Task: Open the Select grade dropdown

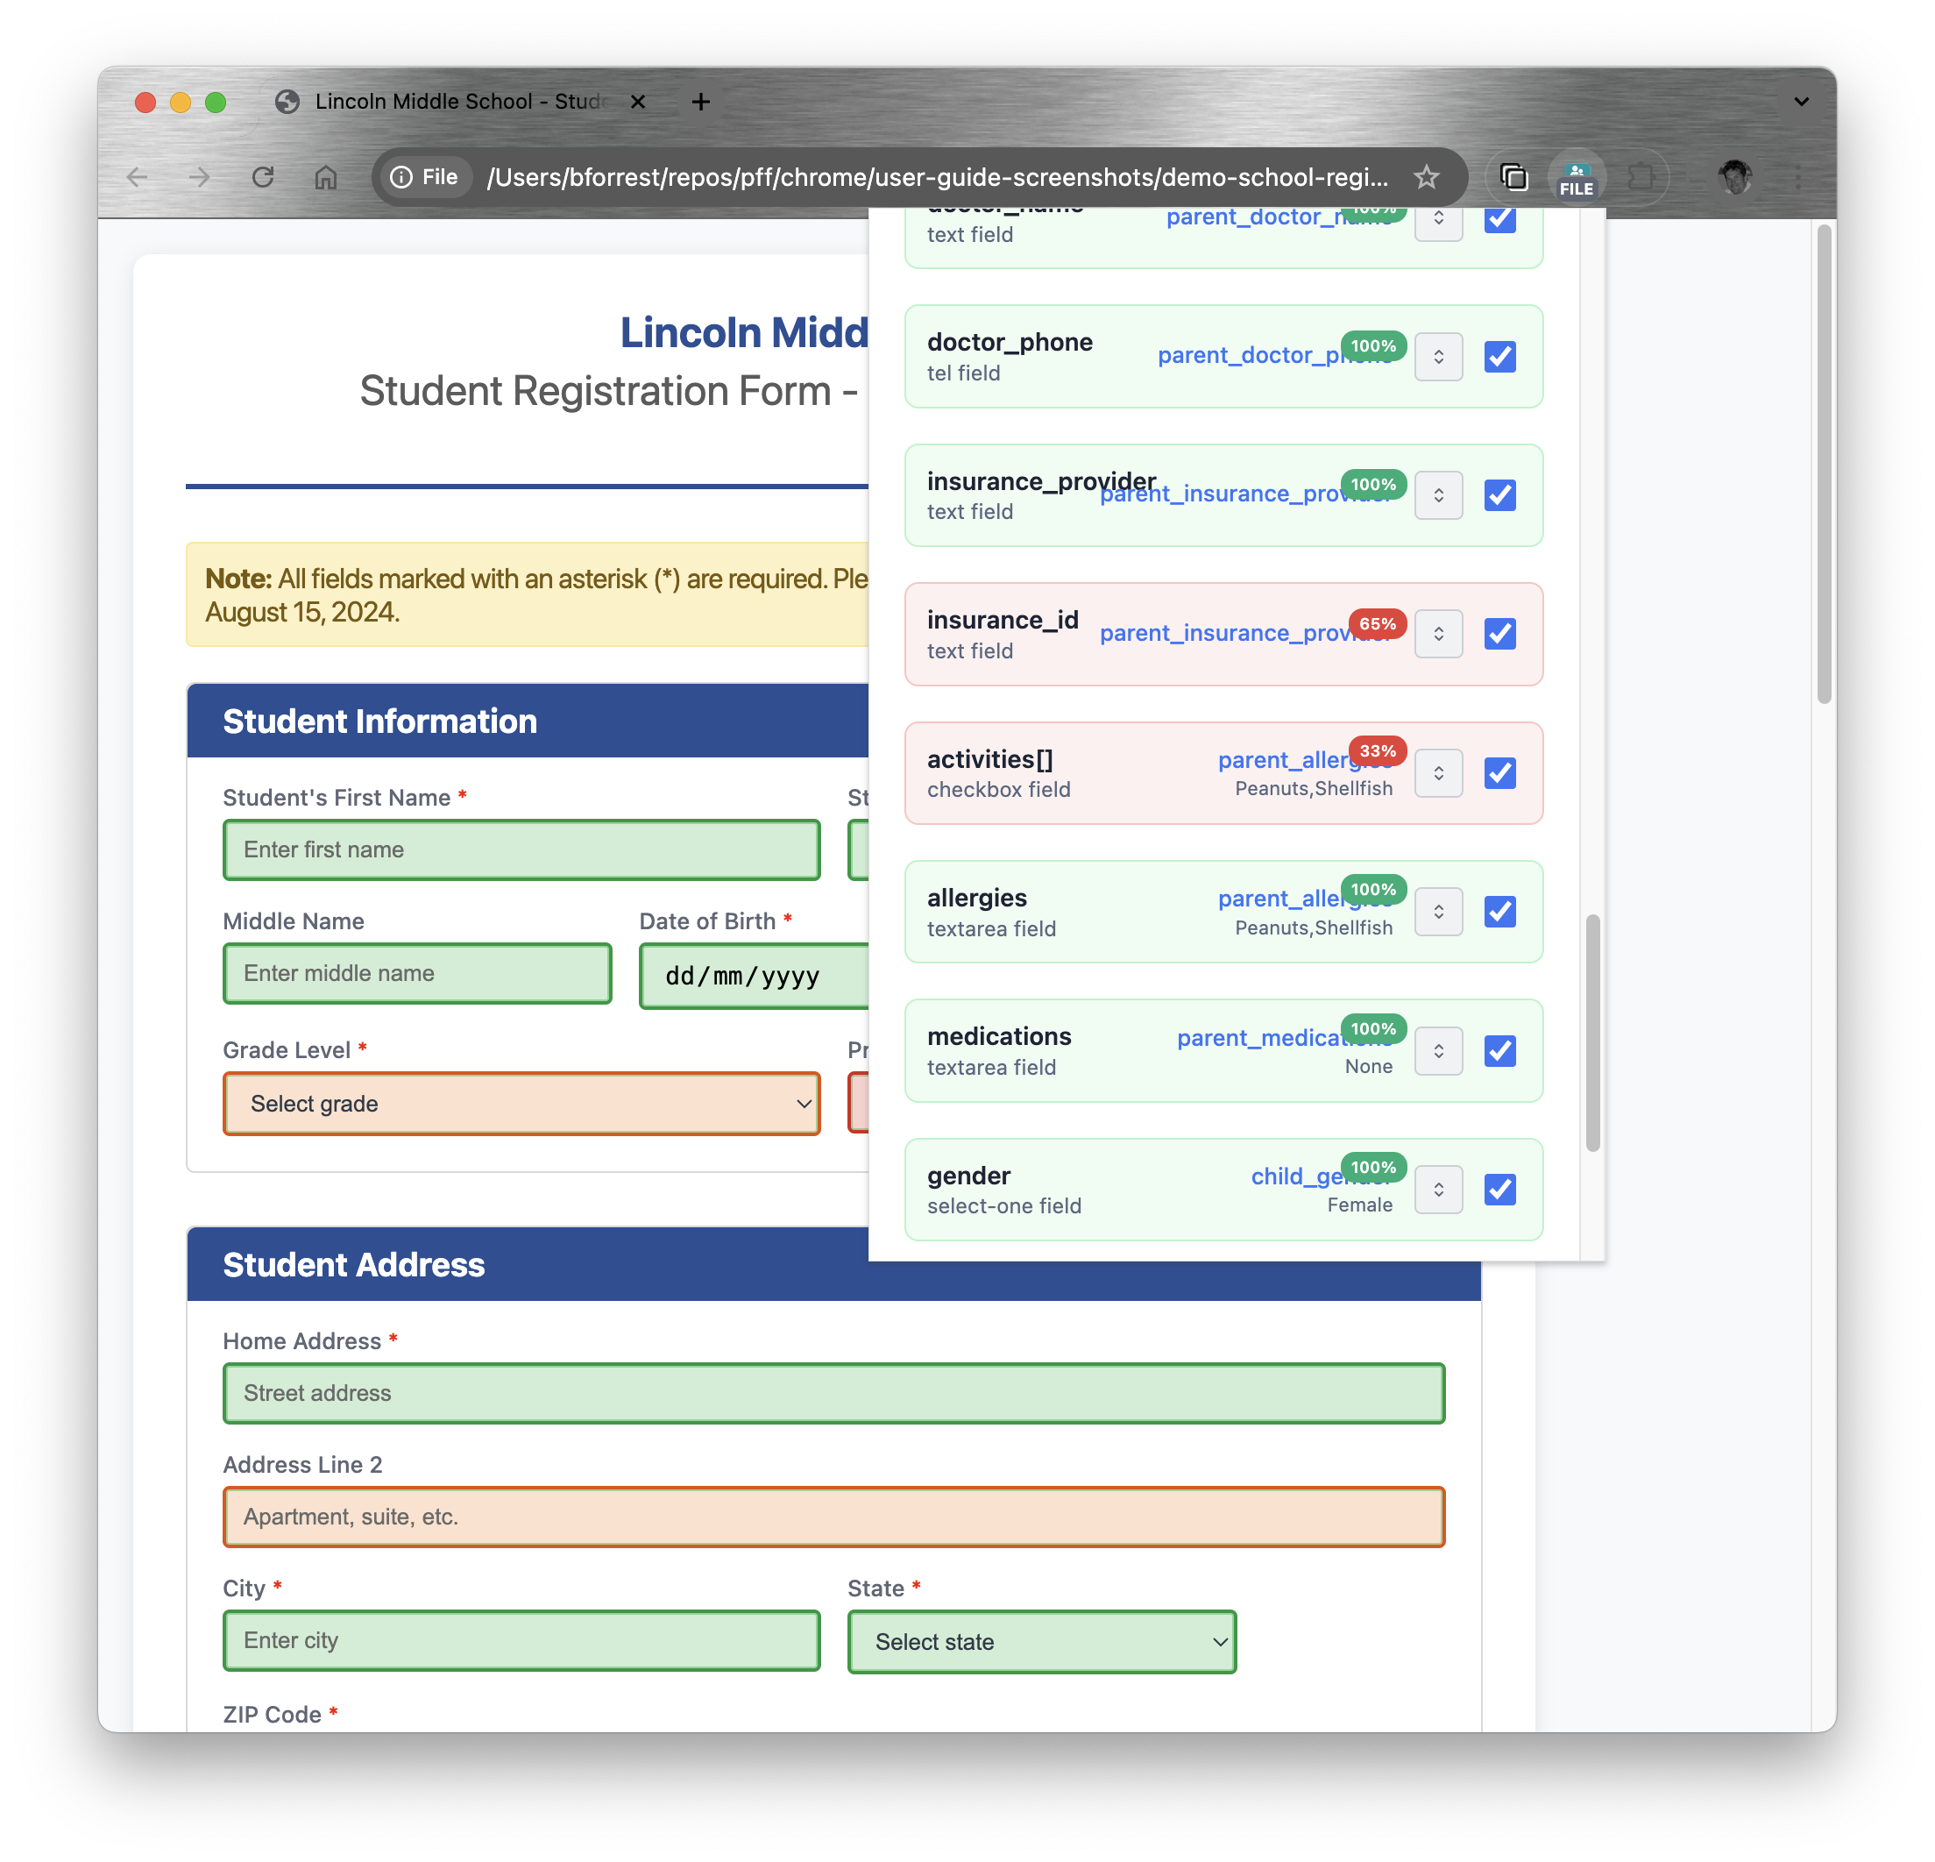Action: pyautogui.click(x=522, y=1104)
